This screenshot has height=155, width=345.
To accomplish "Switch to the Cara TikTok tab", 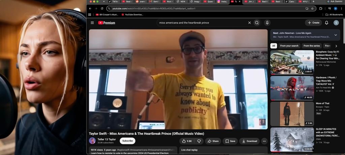I will click(x=290, y=2).
